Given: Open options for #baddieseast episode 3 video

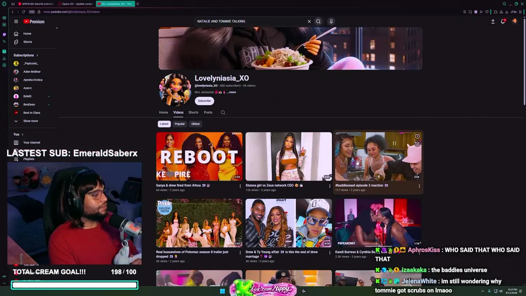Looking at the screenshot, I should tap(419, 186).
